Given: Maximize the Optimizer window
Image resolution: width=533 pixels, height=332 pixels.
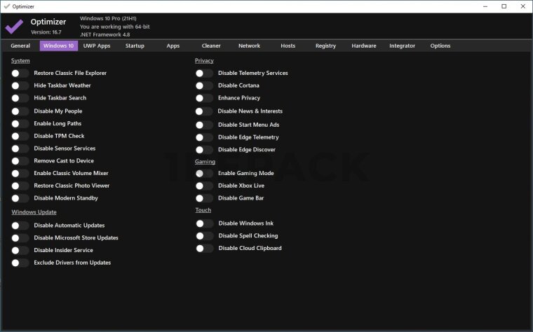Looking at the screenshot, I should coord(504,6).
